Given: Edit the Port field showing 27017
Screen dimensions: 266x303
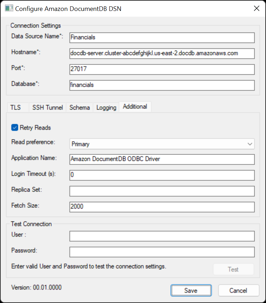Looking at the screenshot, I should point(162,69).
